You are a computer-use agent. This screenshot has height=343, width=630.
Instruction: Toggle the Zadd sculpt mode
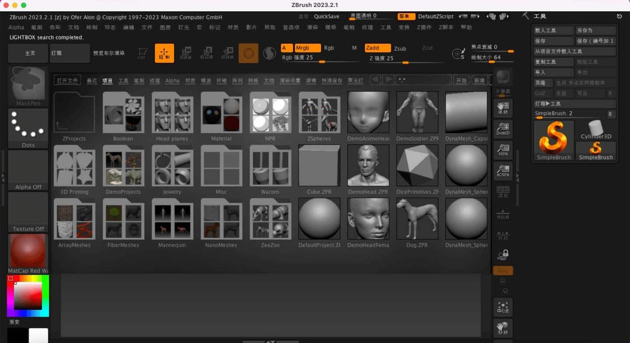(377, 48)
